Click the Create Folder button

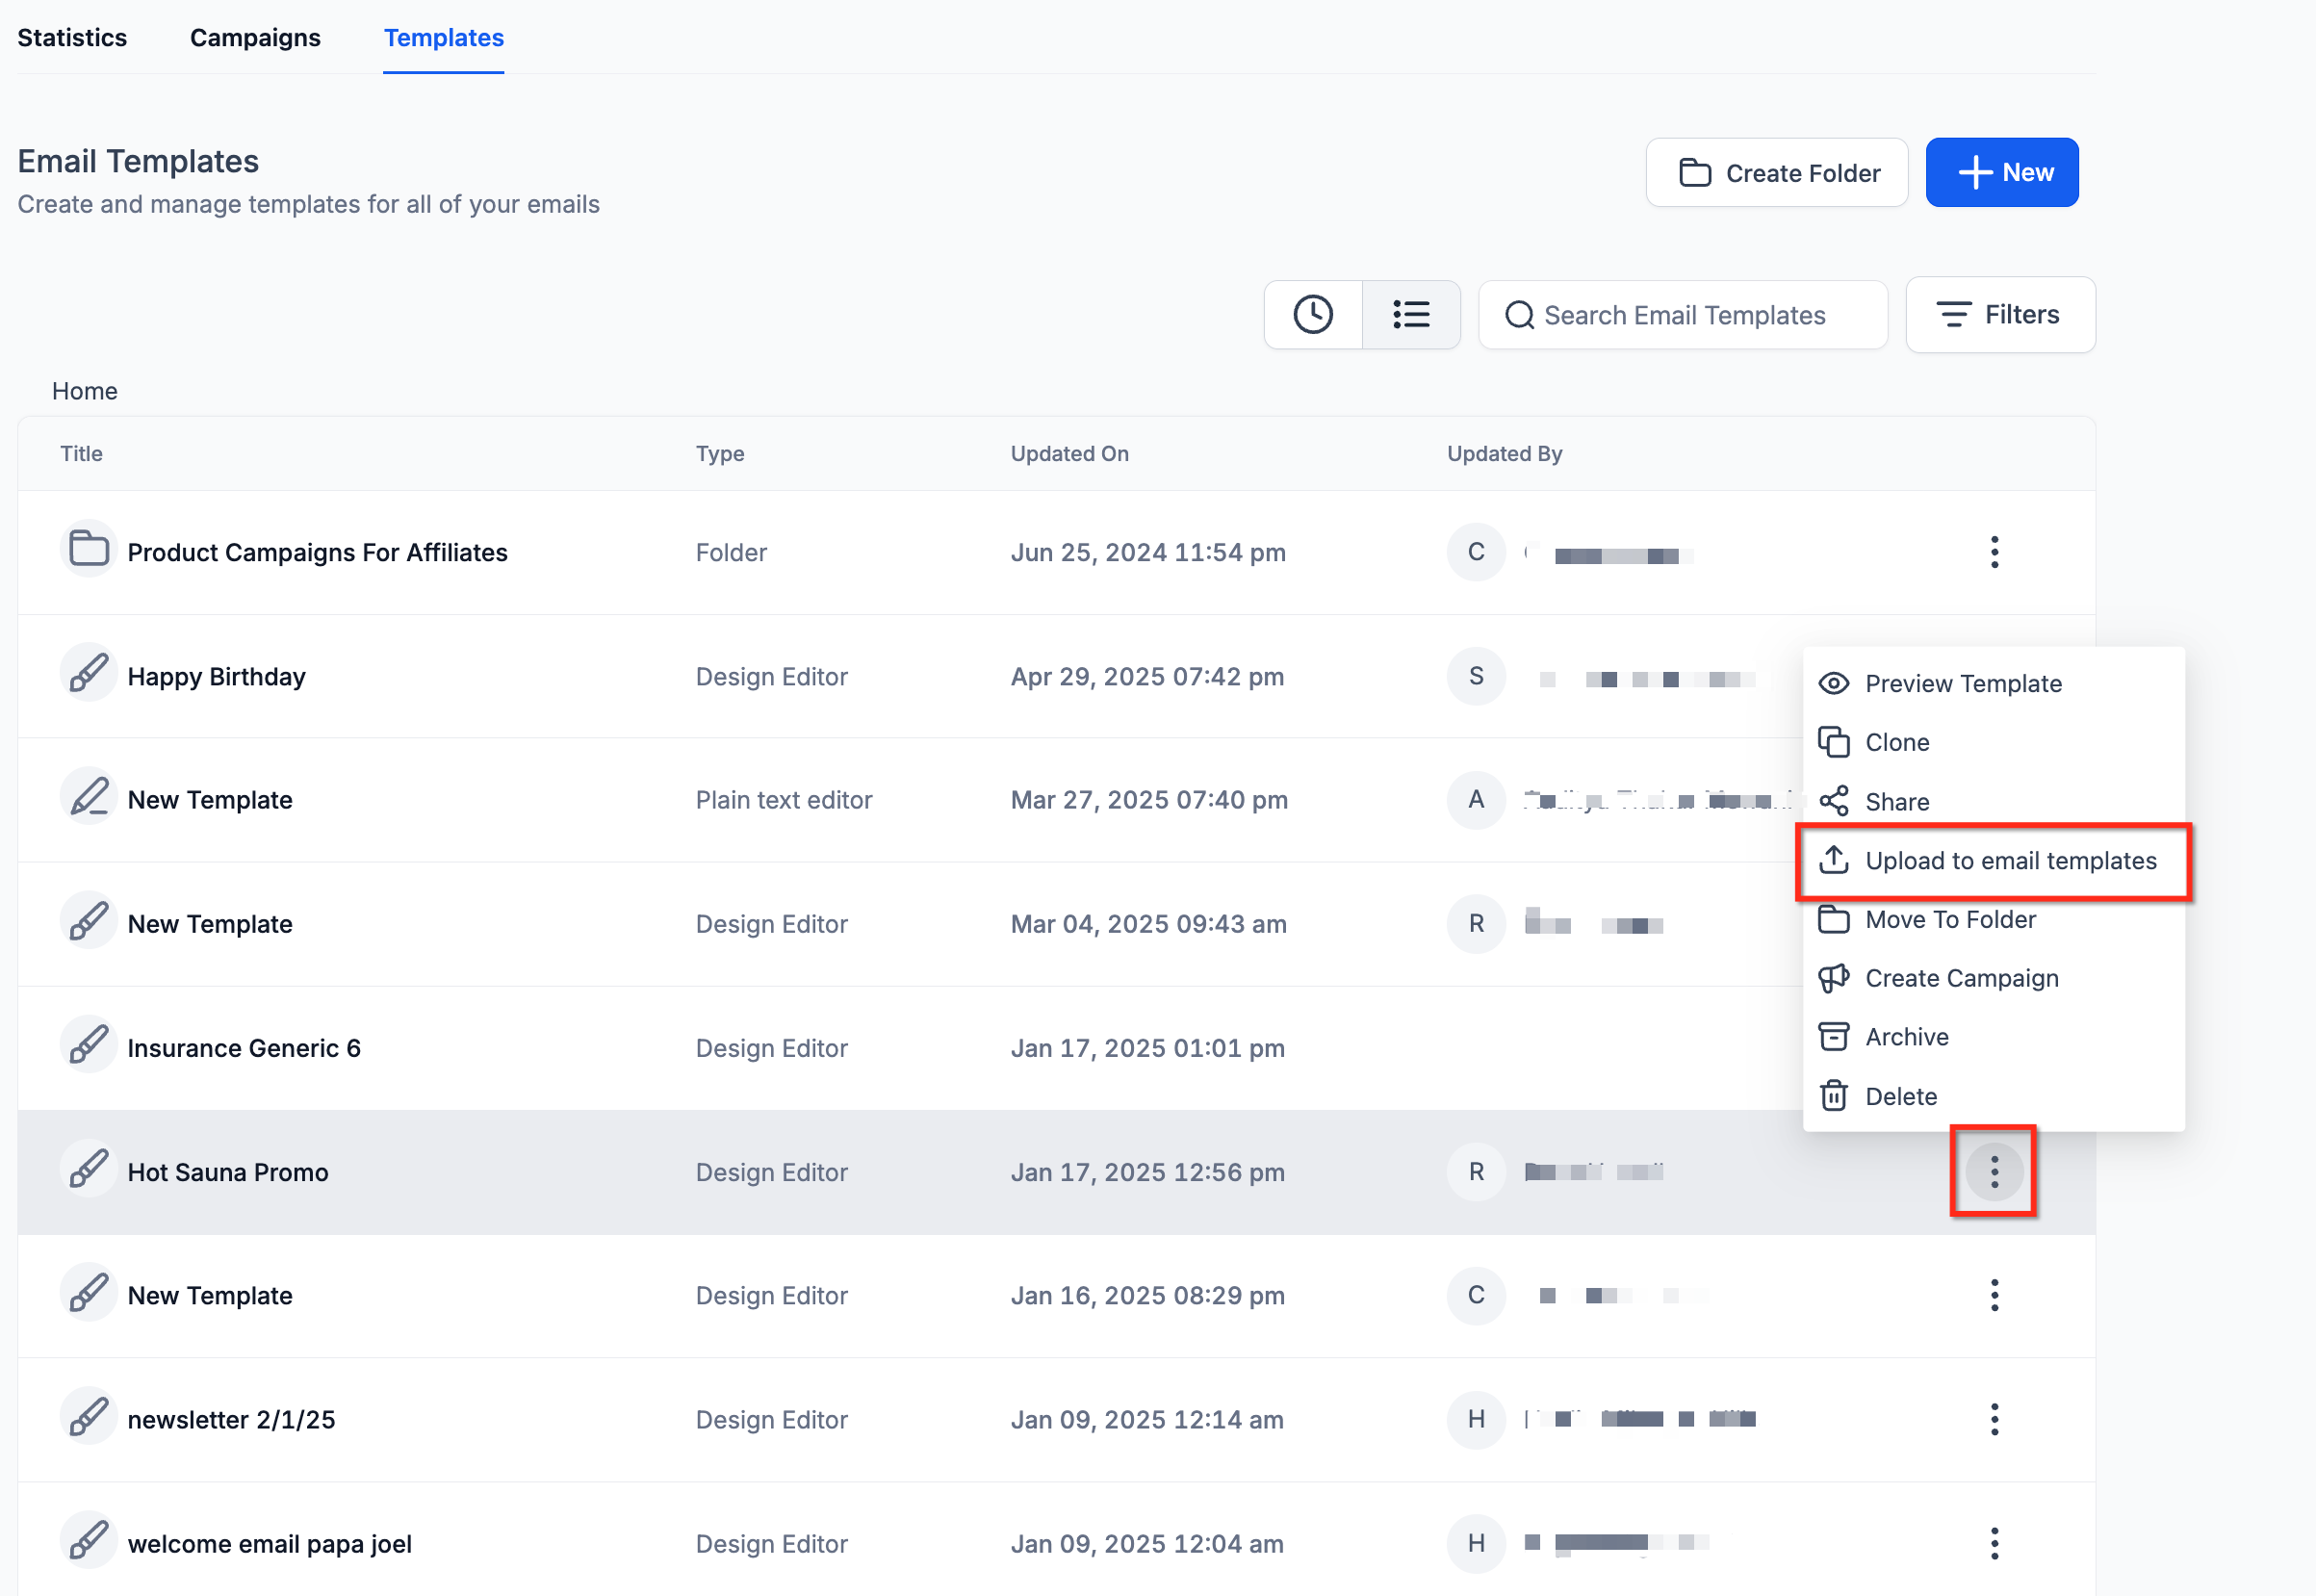click(x=1776, y=173)
